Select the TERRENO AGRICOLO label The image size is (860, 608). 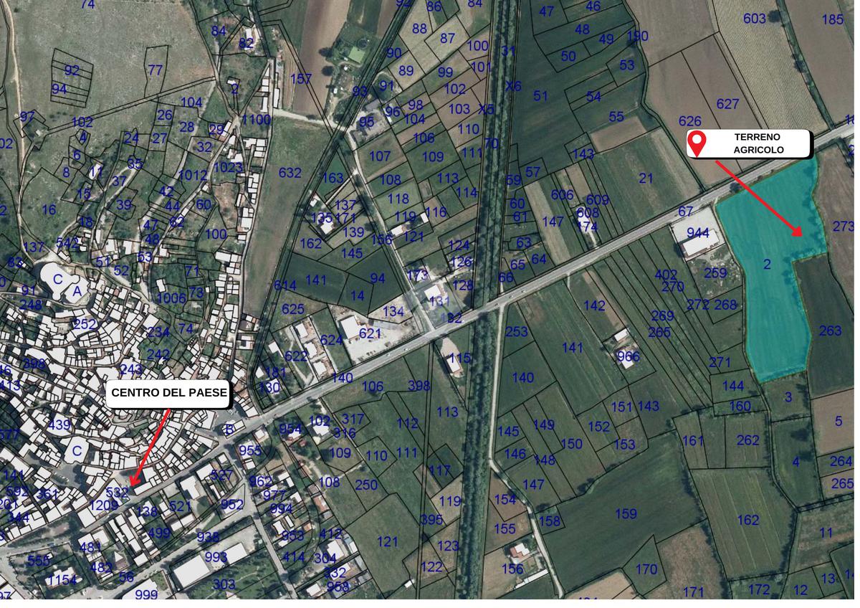coord(757,143)
